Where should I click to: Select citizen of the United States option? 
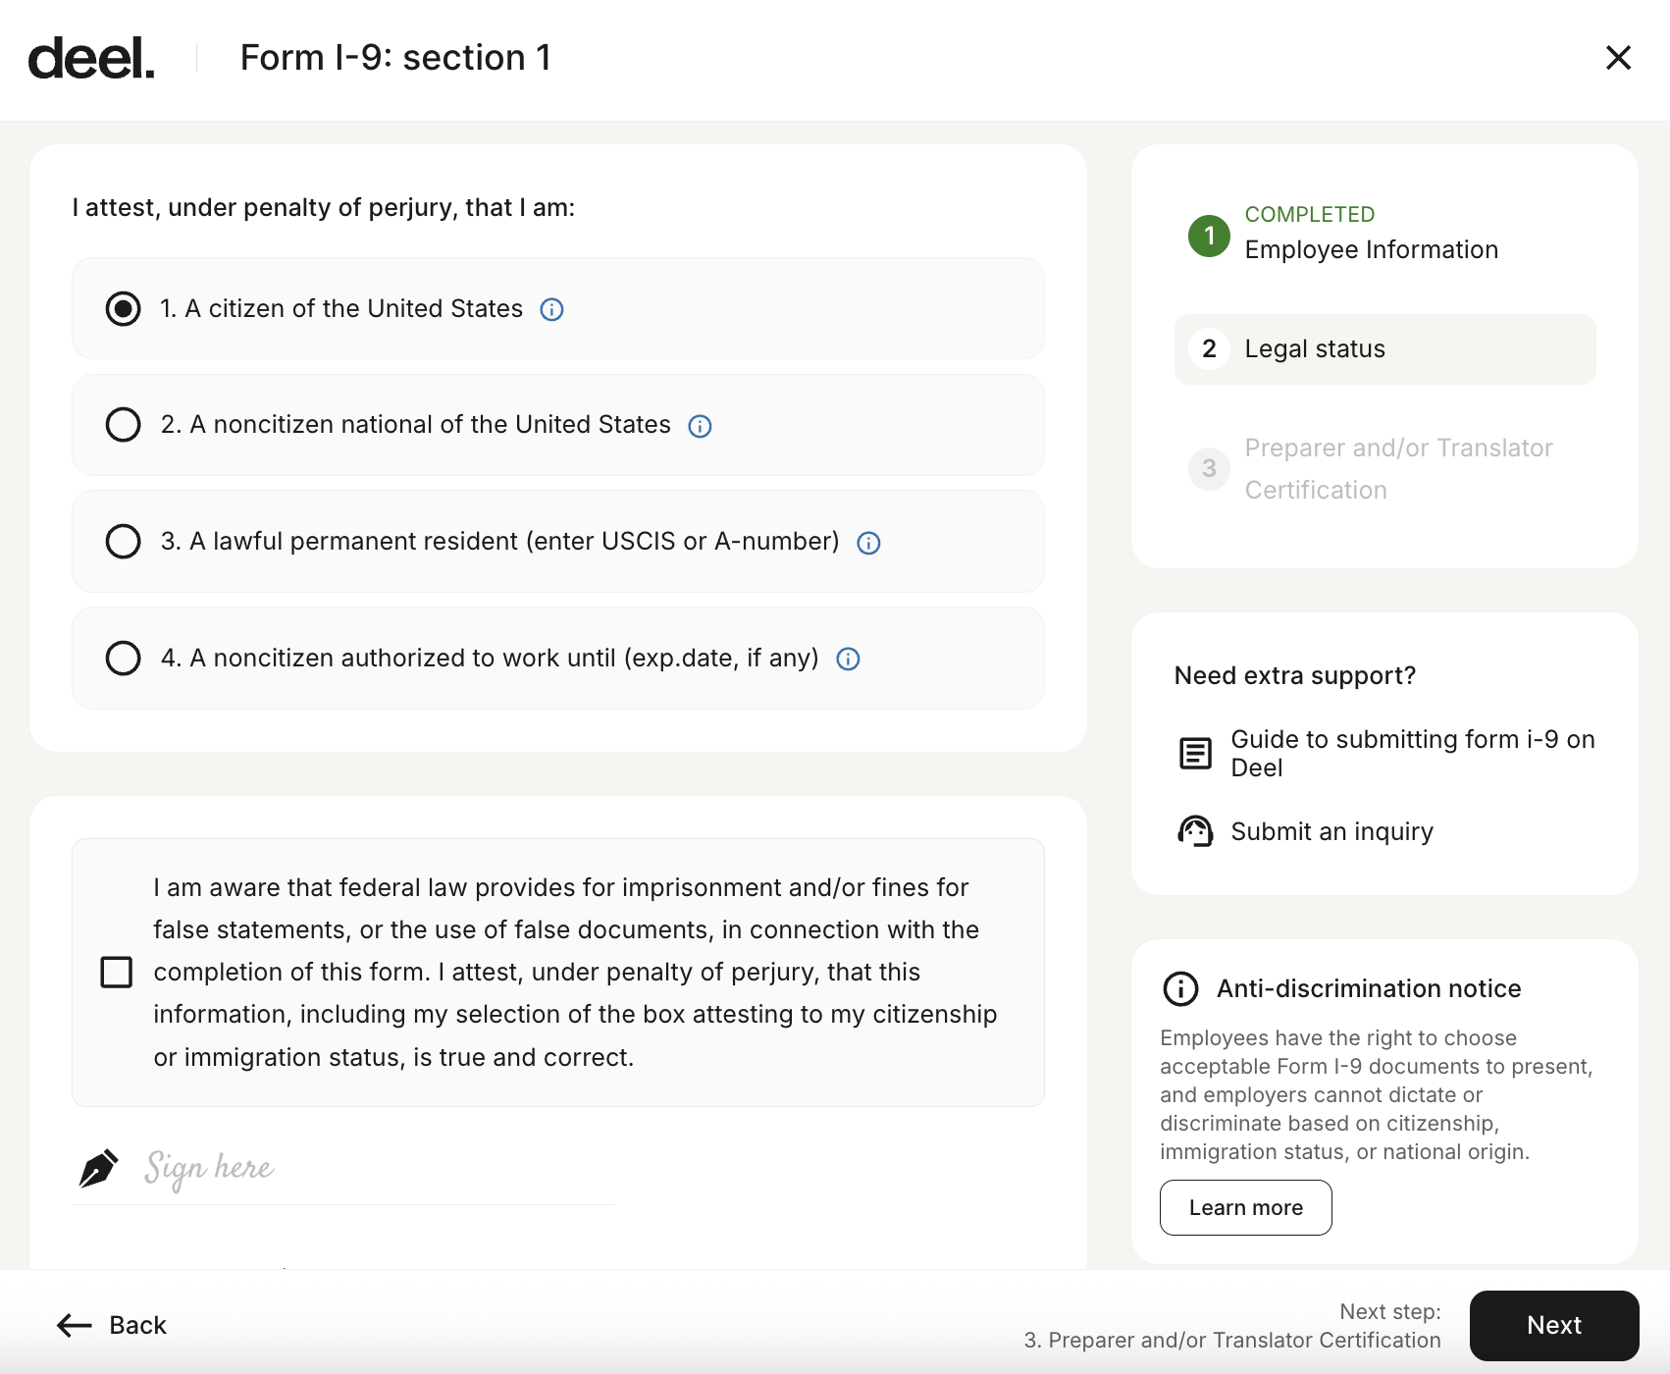(x=124, y=309)
